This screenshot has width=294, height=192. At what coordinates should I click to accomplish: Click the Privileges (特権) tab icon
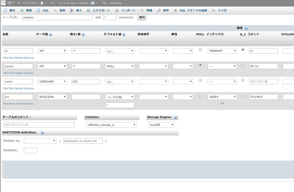(x=142, y=11)
